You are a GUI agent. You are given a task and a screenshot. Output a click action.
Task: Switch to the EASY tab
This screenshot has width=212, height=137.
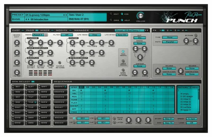pyautogui.click(x=18, y=30)
